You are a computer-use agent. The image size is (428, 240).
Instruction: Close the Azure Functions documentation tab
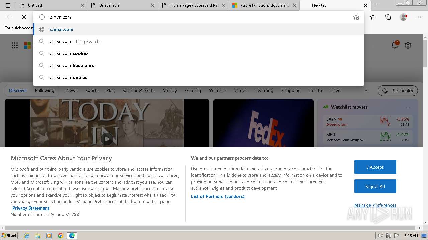pos(295,5)
